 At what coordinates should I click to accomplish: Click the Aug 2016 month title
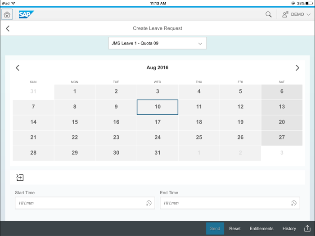[x=157, y=67]
